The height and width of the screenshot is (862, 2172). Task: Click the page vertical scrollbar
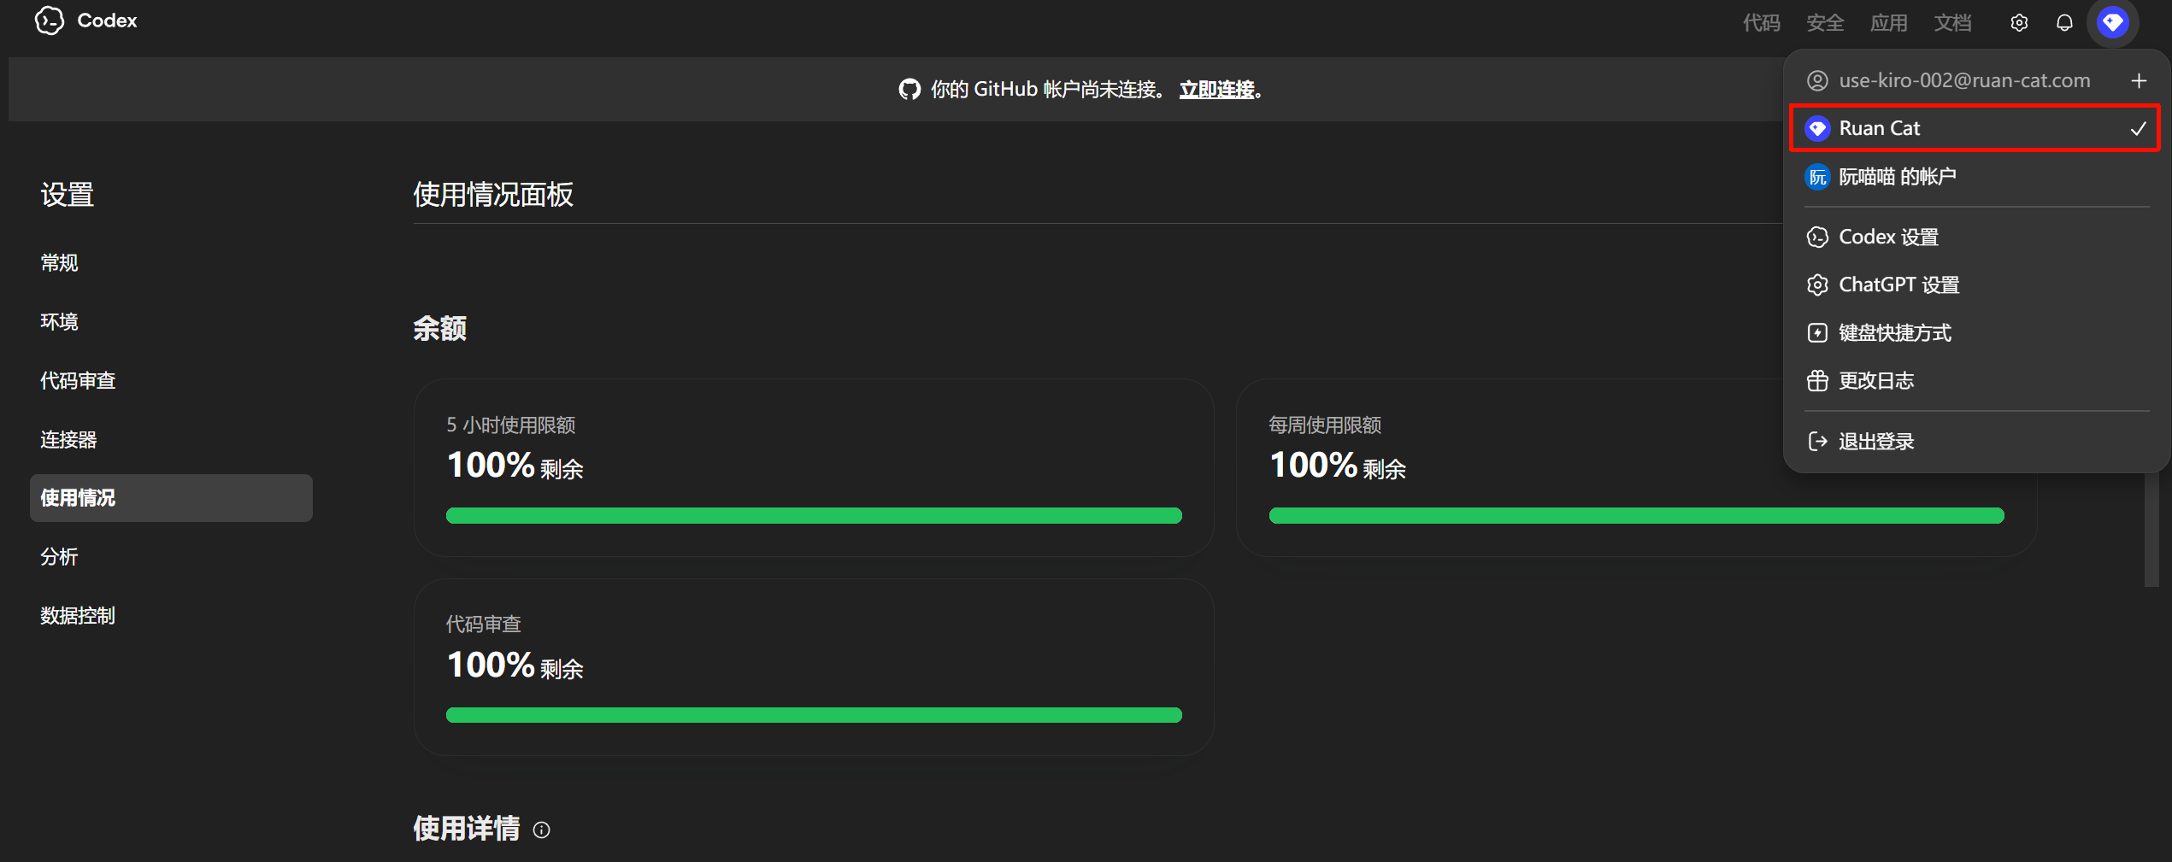click(x=2151, y=530)
